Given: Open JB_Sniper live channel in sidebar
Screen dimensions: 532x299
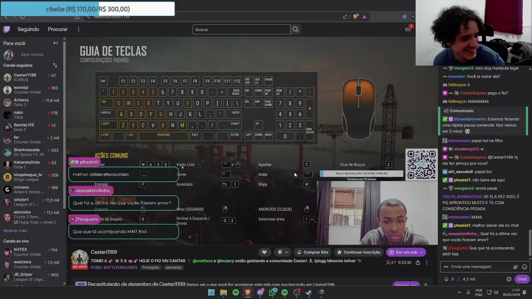Looking at the screenshot, I should click(x=32, y=277).
